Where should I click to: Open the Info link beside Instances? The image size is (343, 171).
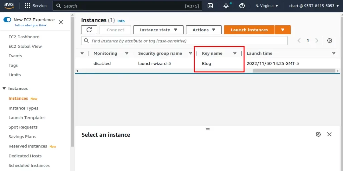pos(121,21)
